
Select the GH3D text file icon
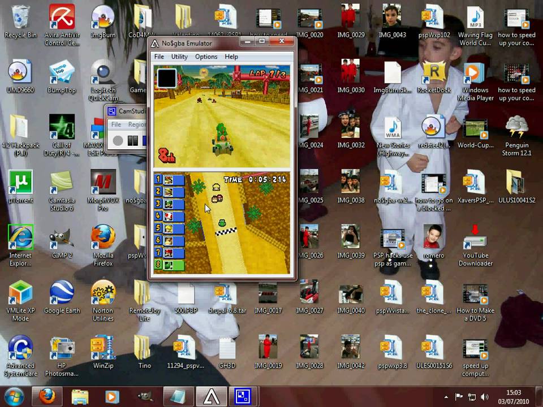coord(227,352)
